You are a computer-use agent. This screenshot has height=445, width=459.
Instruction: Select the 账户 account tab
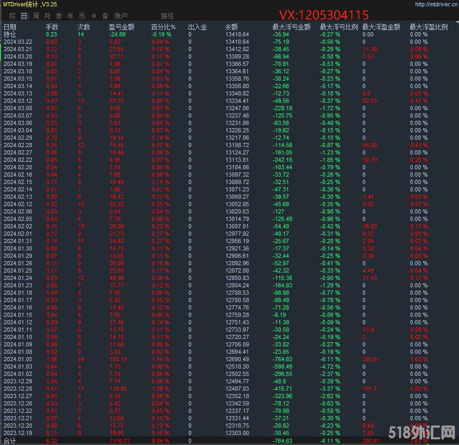pyautogui.click(x=121, y=16)
